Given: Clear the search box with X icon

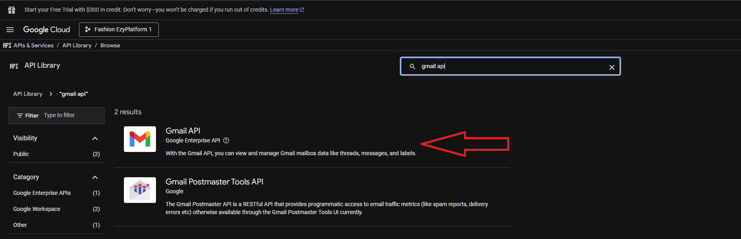Looking at the screenshot, I should pos(611,67).
